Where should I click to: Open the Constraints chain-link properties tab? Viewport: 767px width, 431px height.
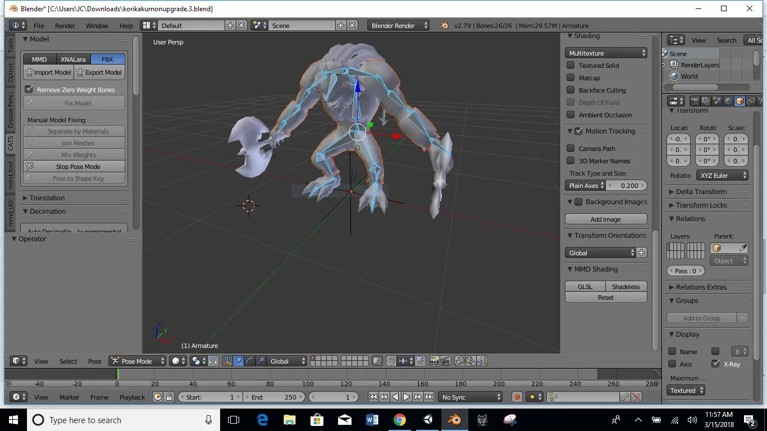coord(751,101)
